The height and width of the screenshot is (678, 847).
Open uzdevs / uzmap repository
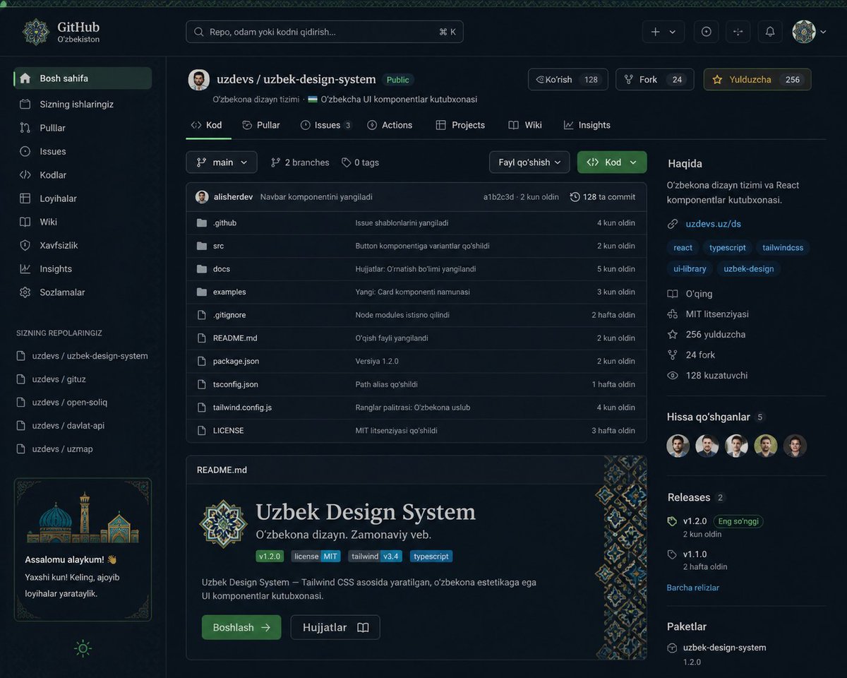coord(55,449)
